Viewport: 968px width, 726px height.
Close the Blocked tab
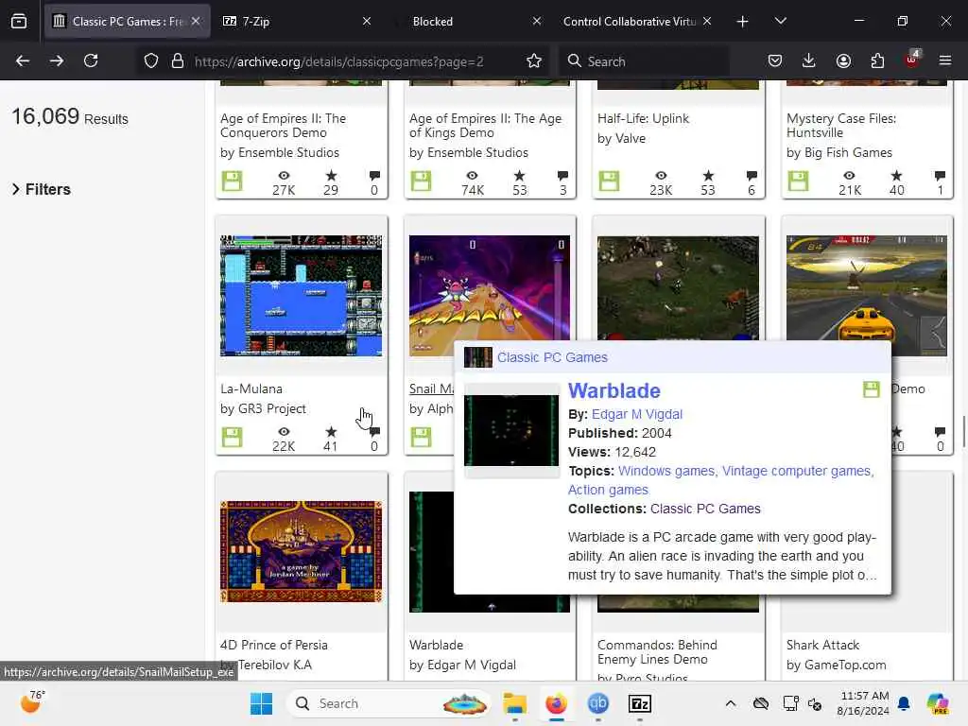(537, 21)
